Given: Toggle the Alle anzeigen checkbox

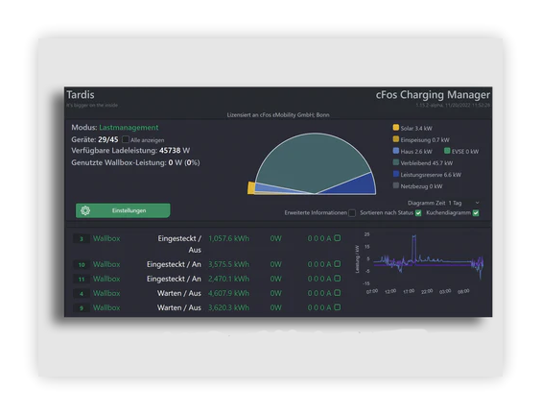Looking at the screenshot, I should 126,139.
